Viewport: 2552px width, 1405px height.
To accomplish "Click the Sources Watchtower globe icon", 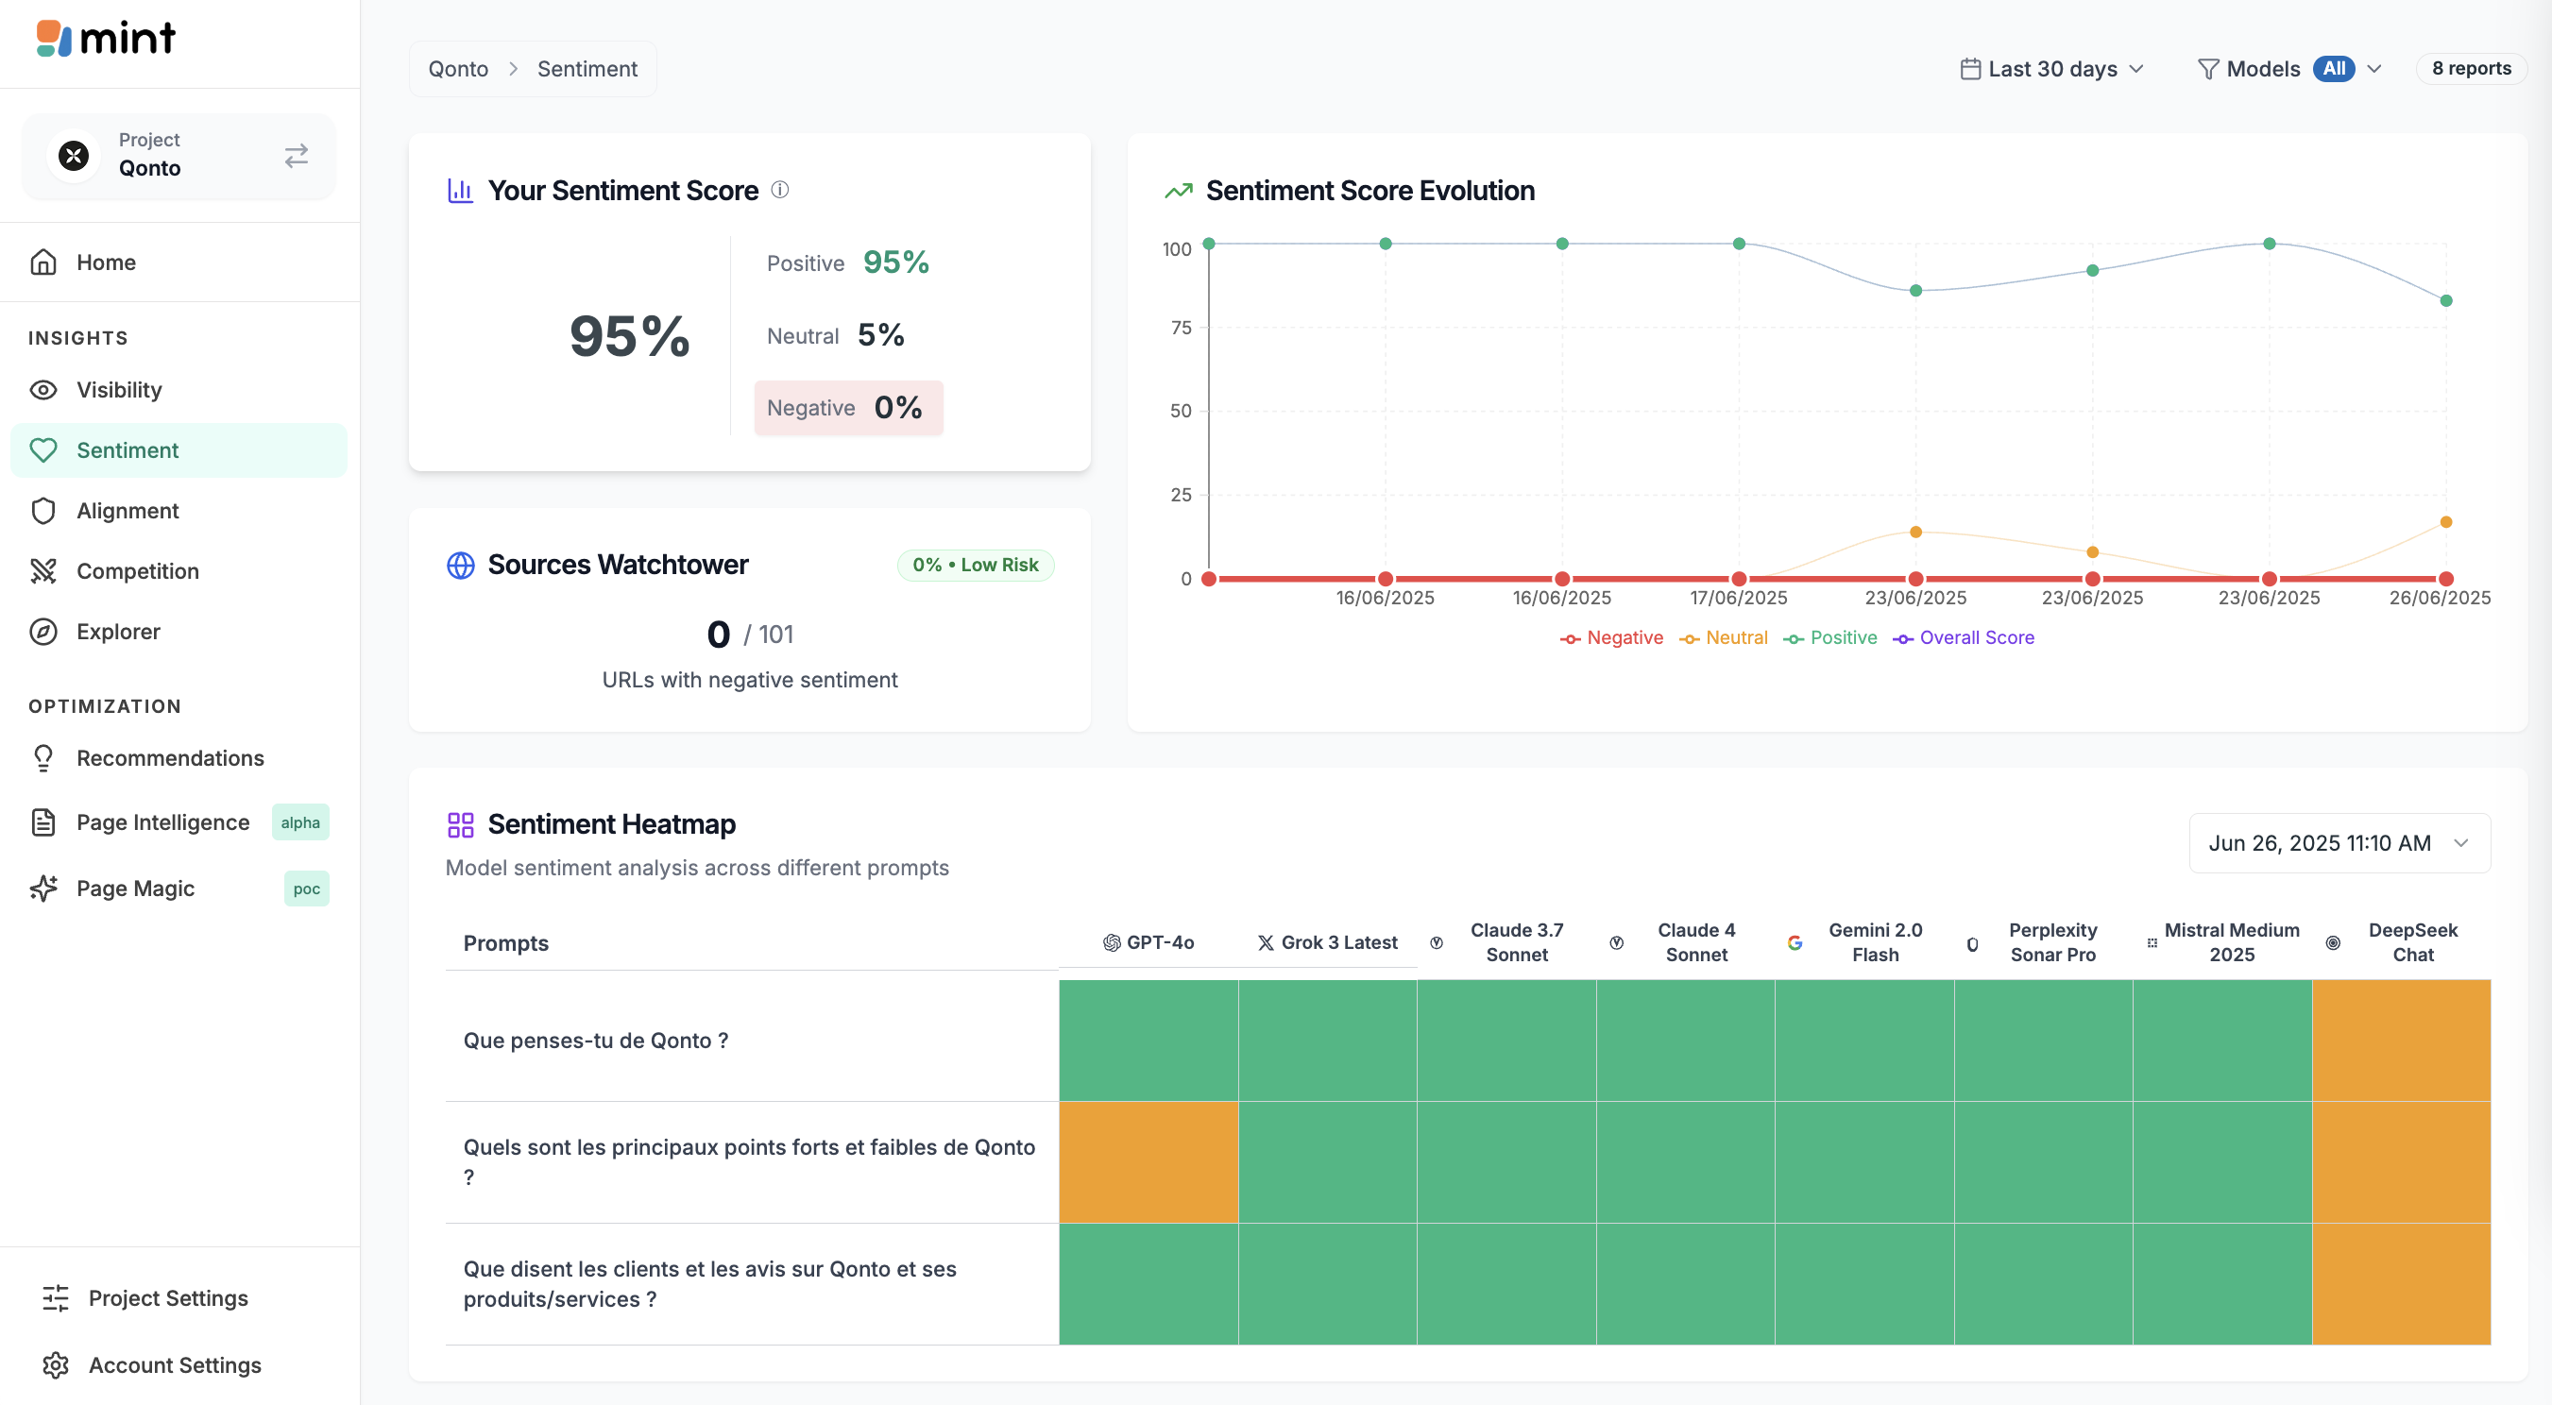I will click(461, 565).
